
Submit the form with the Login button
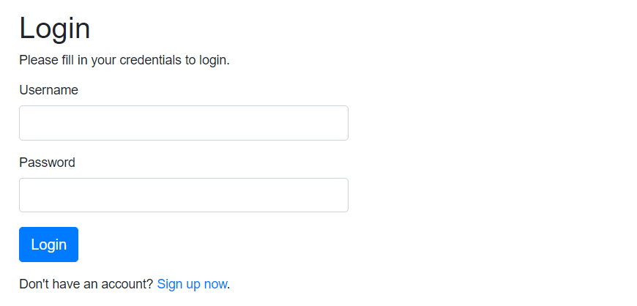click(48, 245)
